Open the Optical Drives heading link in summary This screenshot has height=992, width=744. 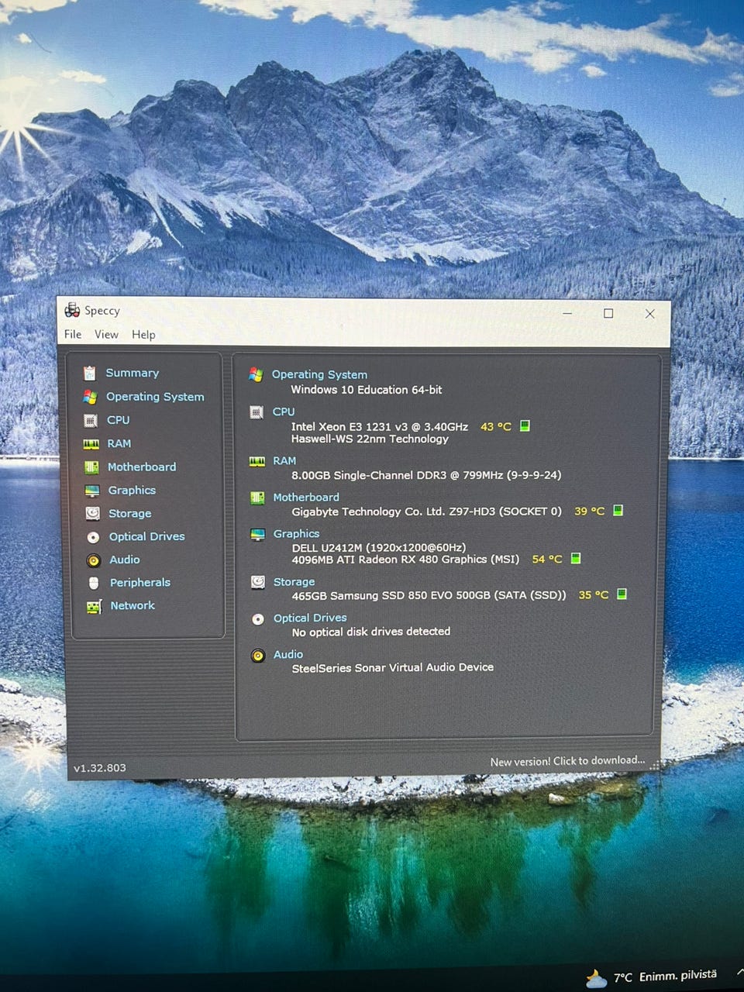[x=310, y=618]
